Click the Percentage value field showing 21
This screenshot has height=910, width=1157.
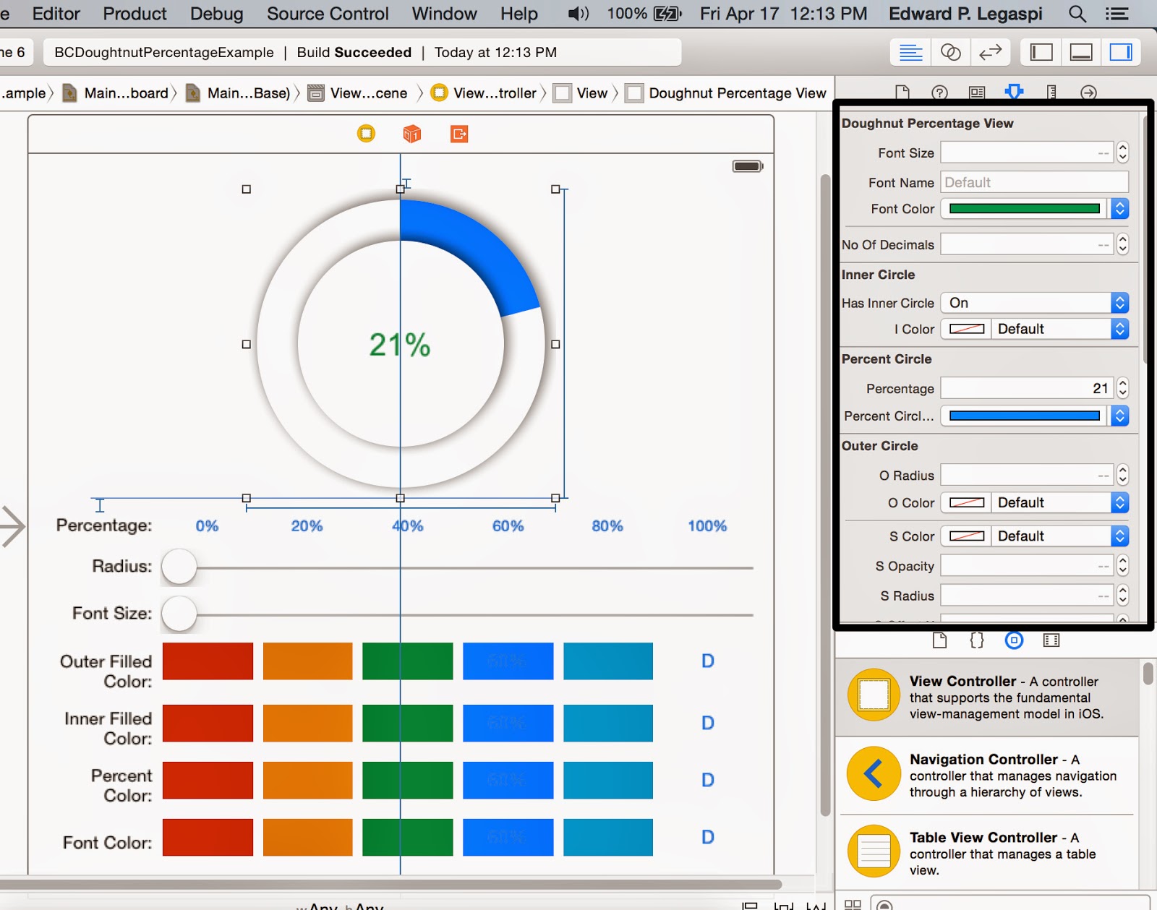1028,388
